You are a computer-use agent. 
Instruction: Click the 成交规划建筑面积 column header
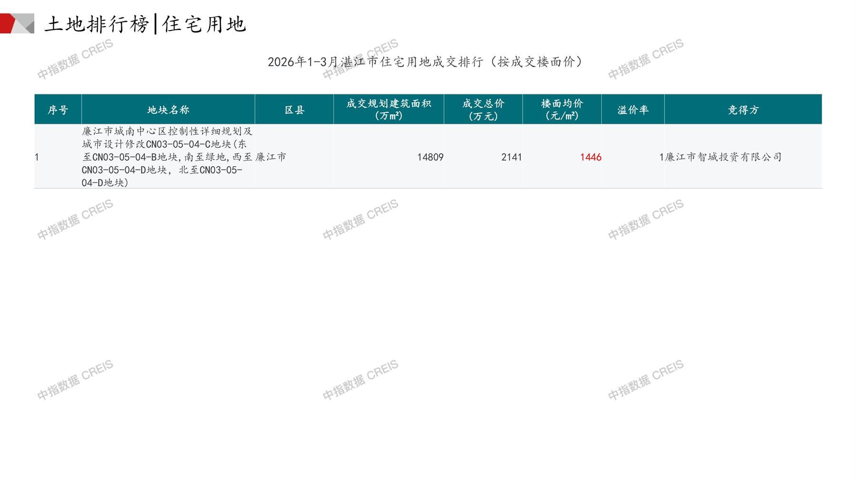click(388, 110)
